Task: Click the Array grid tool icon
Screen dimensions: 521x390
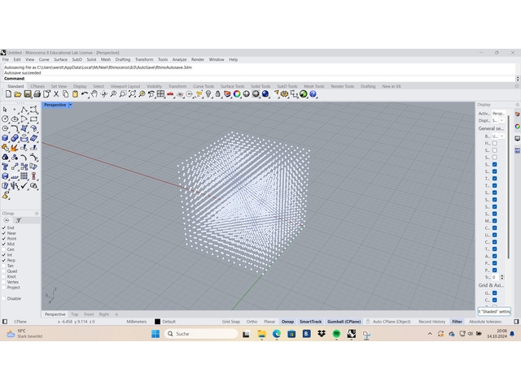Action: pos(24,176)
